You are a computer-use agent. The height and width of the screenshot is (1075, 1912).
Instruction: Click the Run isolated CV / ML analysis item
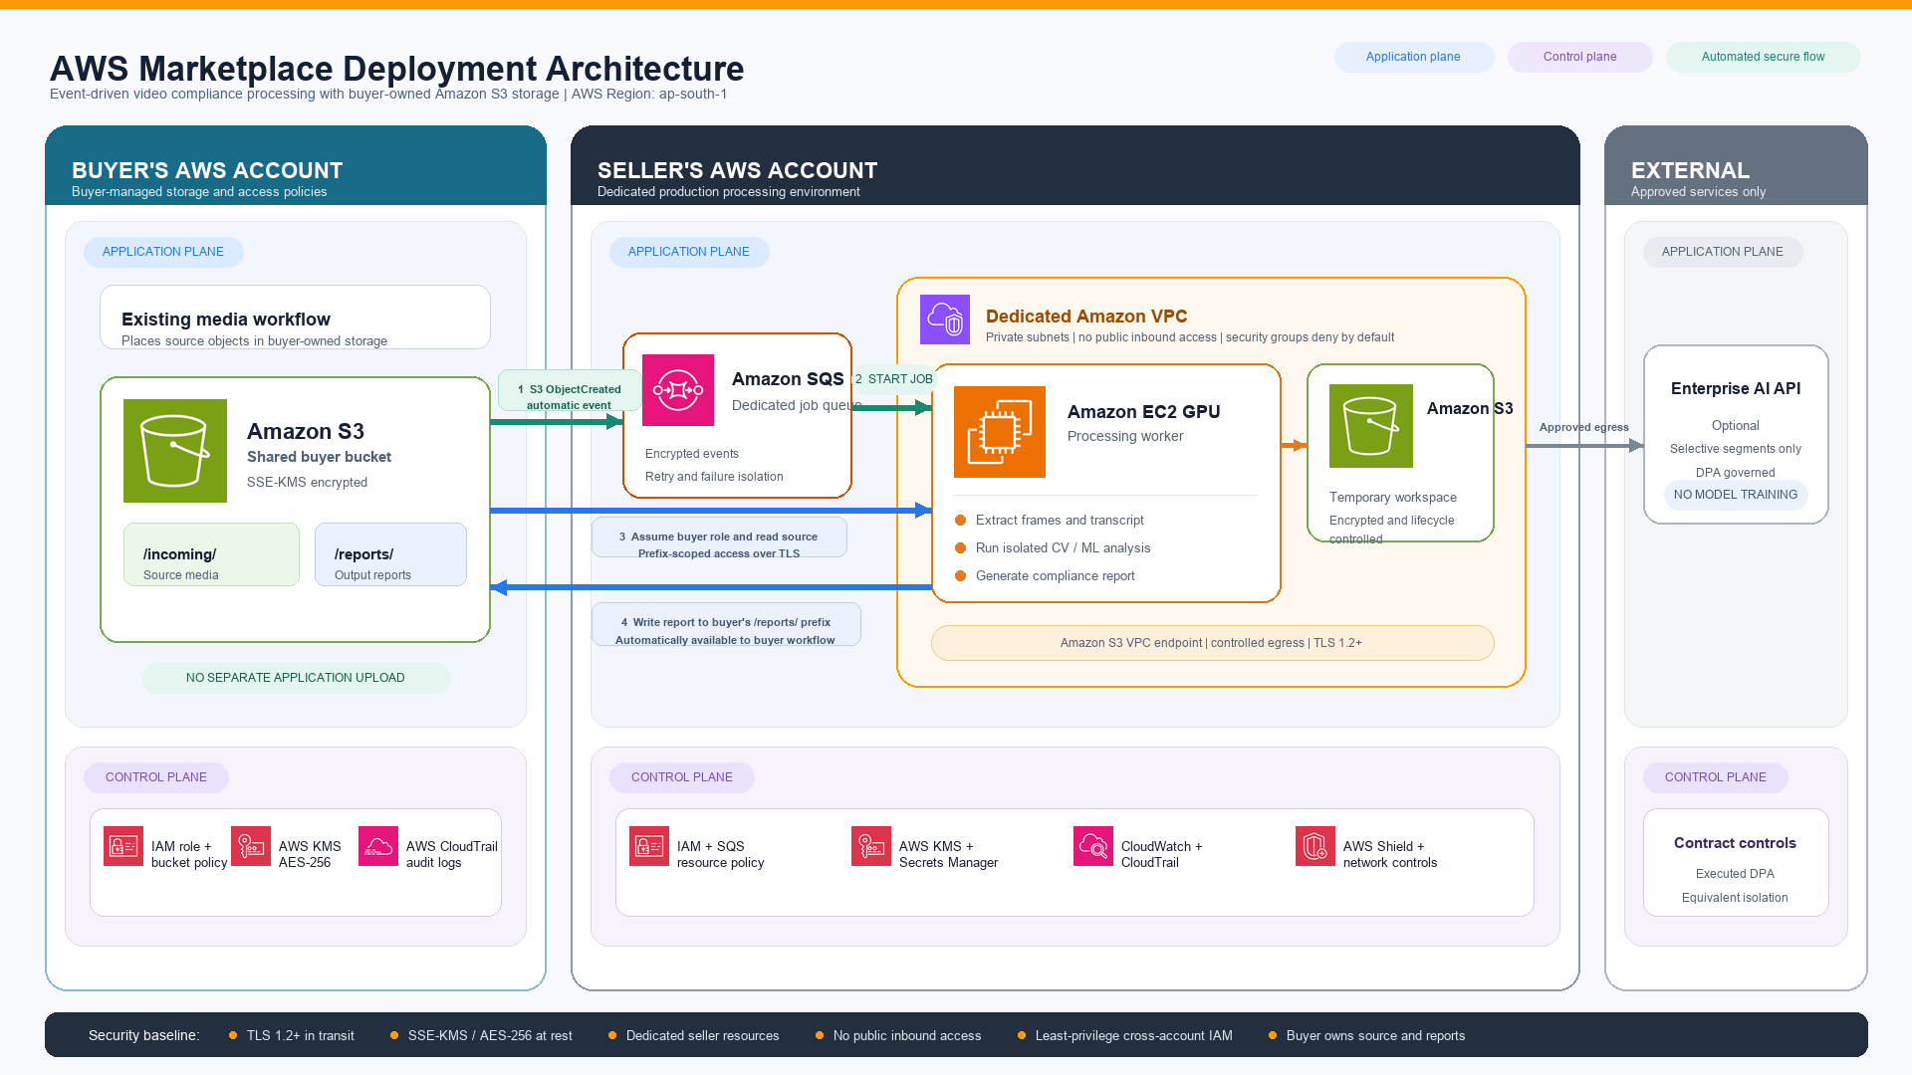pyautogui.click(x=1063, y=547)
